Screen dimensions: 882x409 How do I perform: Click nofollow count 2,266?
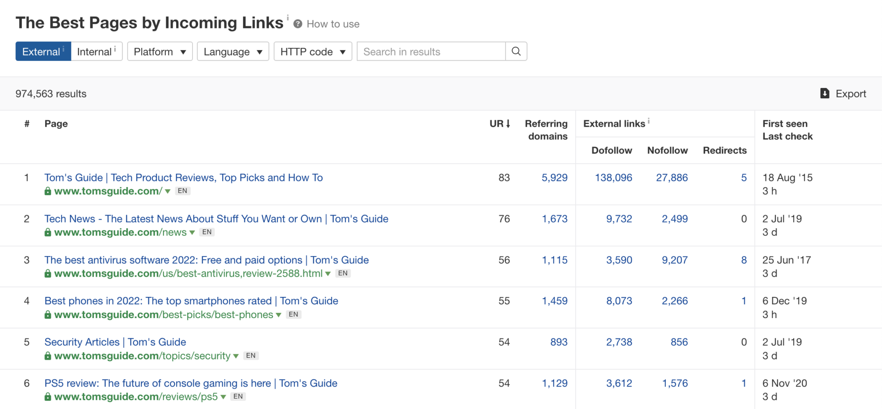click(x=675, y=301)
